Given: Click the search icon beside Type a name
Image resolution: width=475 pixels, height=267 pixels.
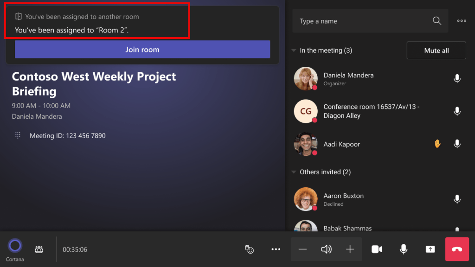Looking at the screenshot, I should click(436, 21).
